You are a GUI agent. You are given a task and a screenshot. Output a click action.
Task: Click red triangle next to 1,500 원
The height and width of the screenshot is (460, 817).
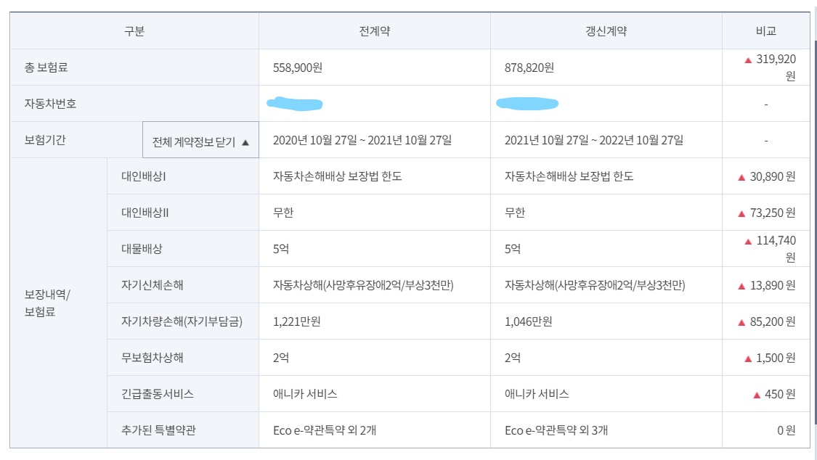click(x=748, y=358)
